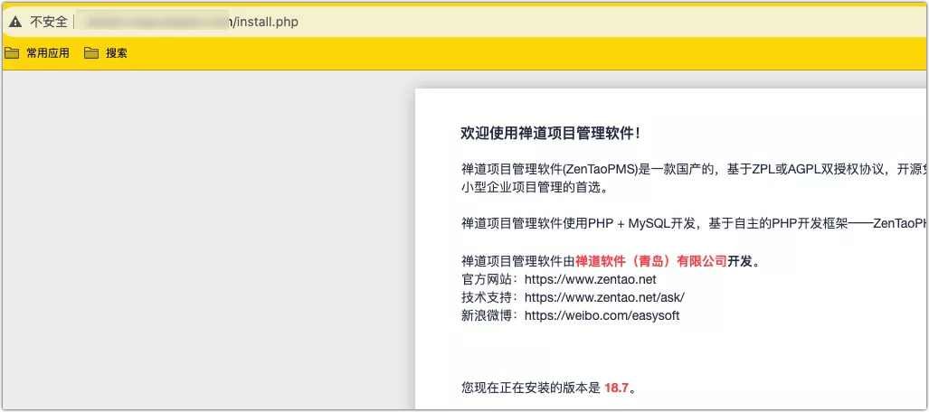Click the folder icon beside 搜索
This screenshot has width=929, height=412.
pyautogui.click(x=91, y=53)
